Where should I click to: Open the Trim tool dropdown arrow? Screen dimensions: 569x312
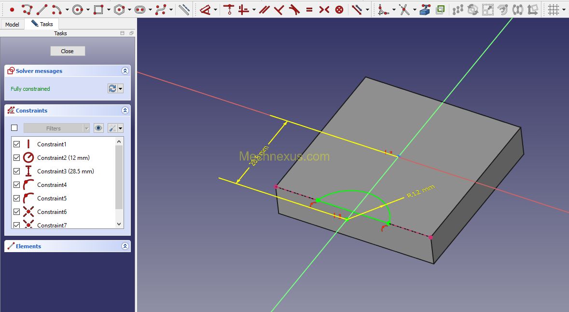click(x=415, y=10)
